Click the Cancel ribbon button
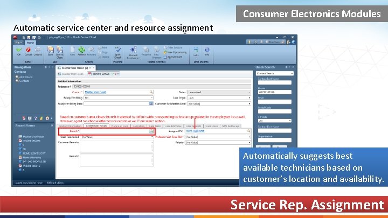The image size is (388, 218). [x=28, y=52]
